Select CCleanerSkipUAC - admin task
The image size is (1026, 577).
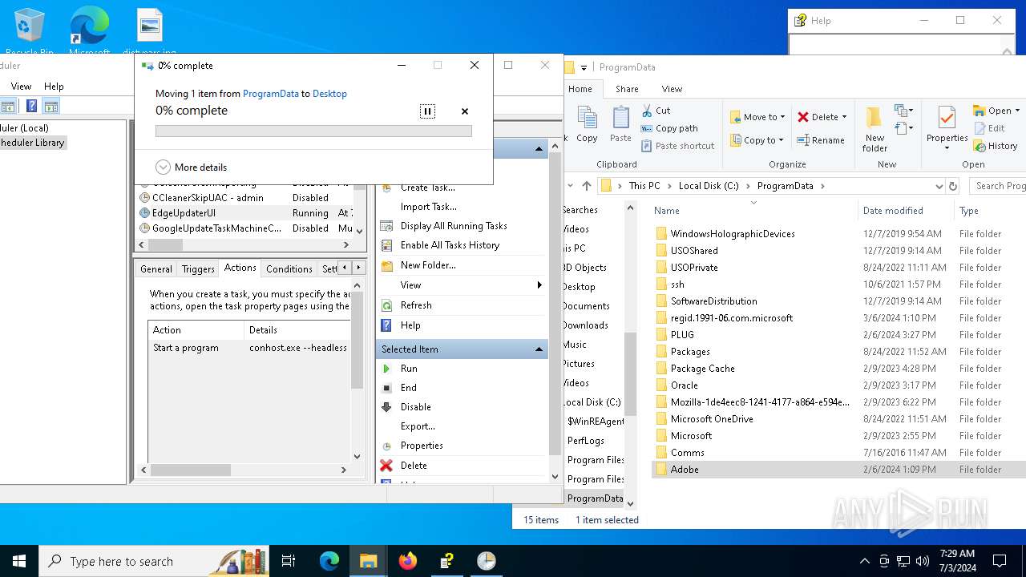point(244,198)
